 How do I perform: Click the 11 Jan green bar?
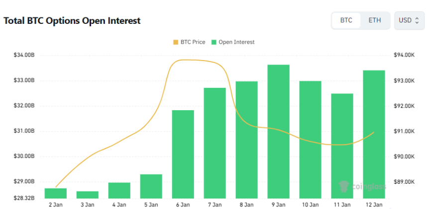tap(342, 146)
